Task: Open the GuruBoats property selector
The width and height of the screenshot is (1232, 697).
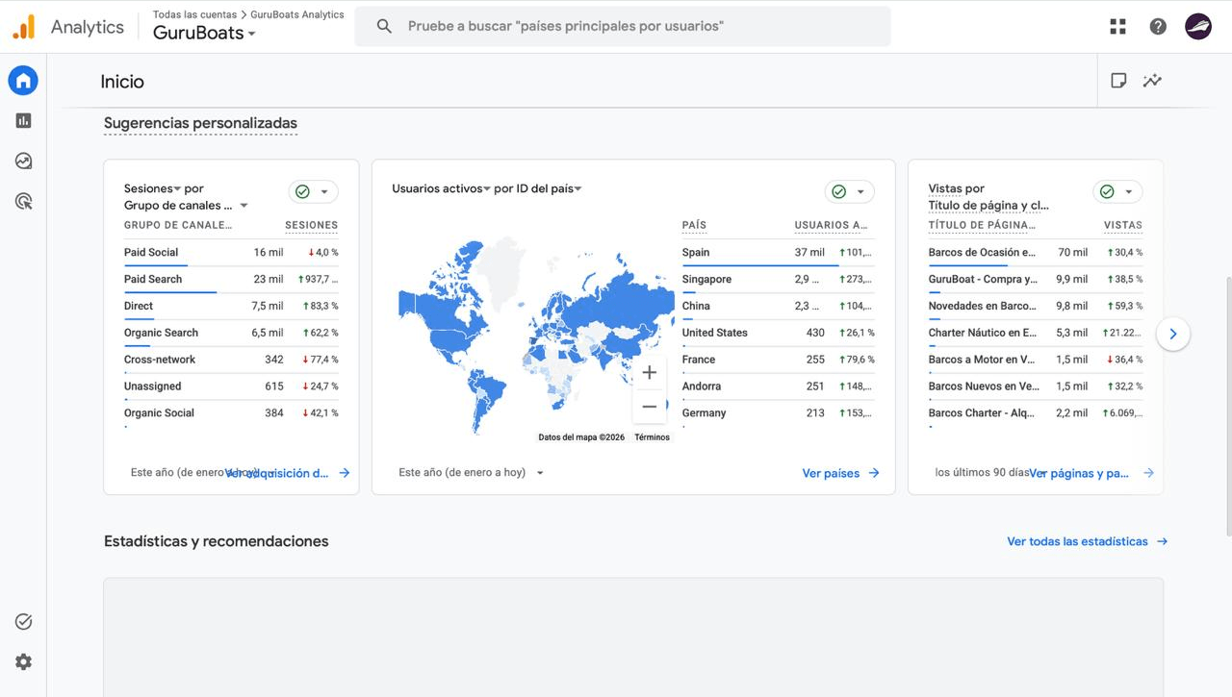Action: coord(205,33)
